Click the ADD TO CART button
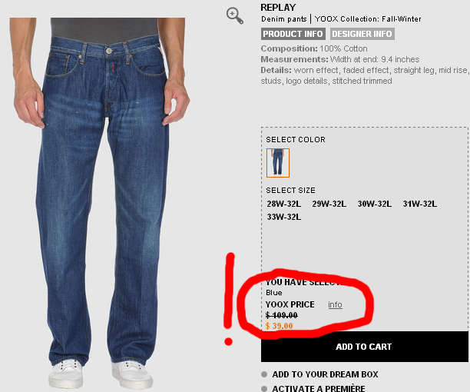Image resolution: width=470 pixels, height=392 pixels. (364, 347)
